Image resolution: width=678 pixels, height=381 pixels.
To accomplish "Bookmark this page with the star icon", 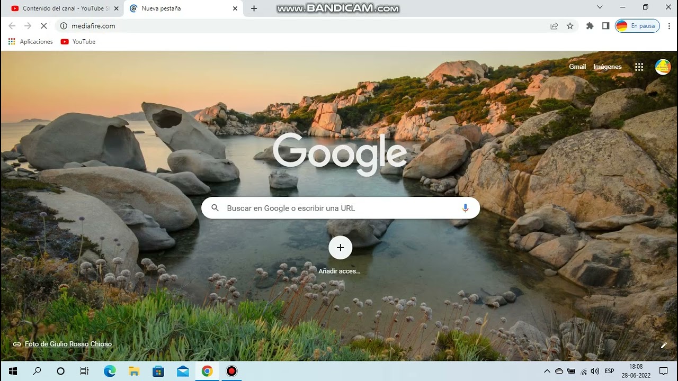I will 570,26.
